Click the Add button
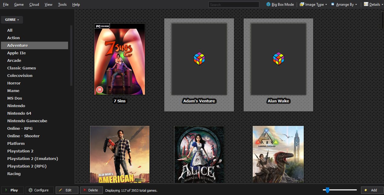This screenshot has height=195, width=384. click(x=372, y=190)
